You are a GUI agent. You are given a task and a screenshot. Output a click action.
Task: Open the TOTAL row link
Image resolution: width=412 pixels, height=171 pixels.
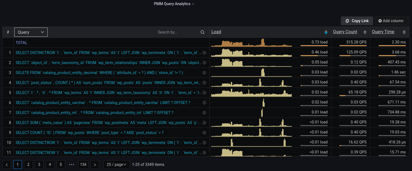pos(21,43)
